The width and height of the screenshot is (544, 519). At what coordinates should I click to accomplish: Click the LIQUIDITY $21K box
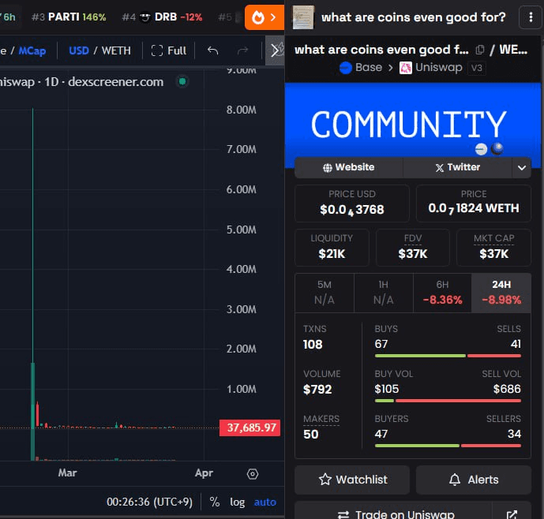click(332, 247)
